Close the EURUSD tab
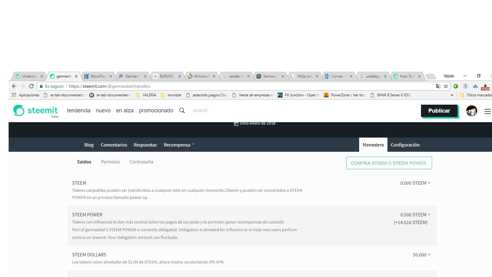The height and width of the screenshot is (277, 492). [x=180, y=76]
